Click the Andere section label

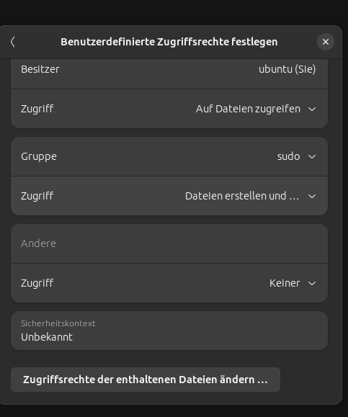coord(38,243)
